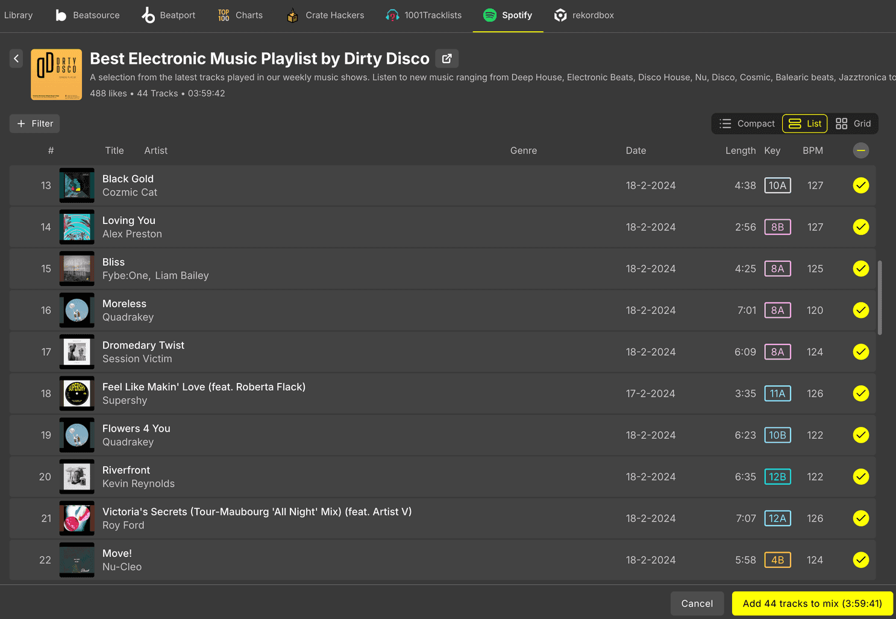Uncheck the Black Gold track selection
Viewport: 896px width, 619px height.
point(860,185)
